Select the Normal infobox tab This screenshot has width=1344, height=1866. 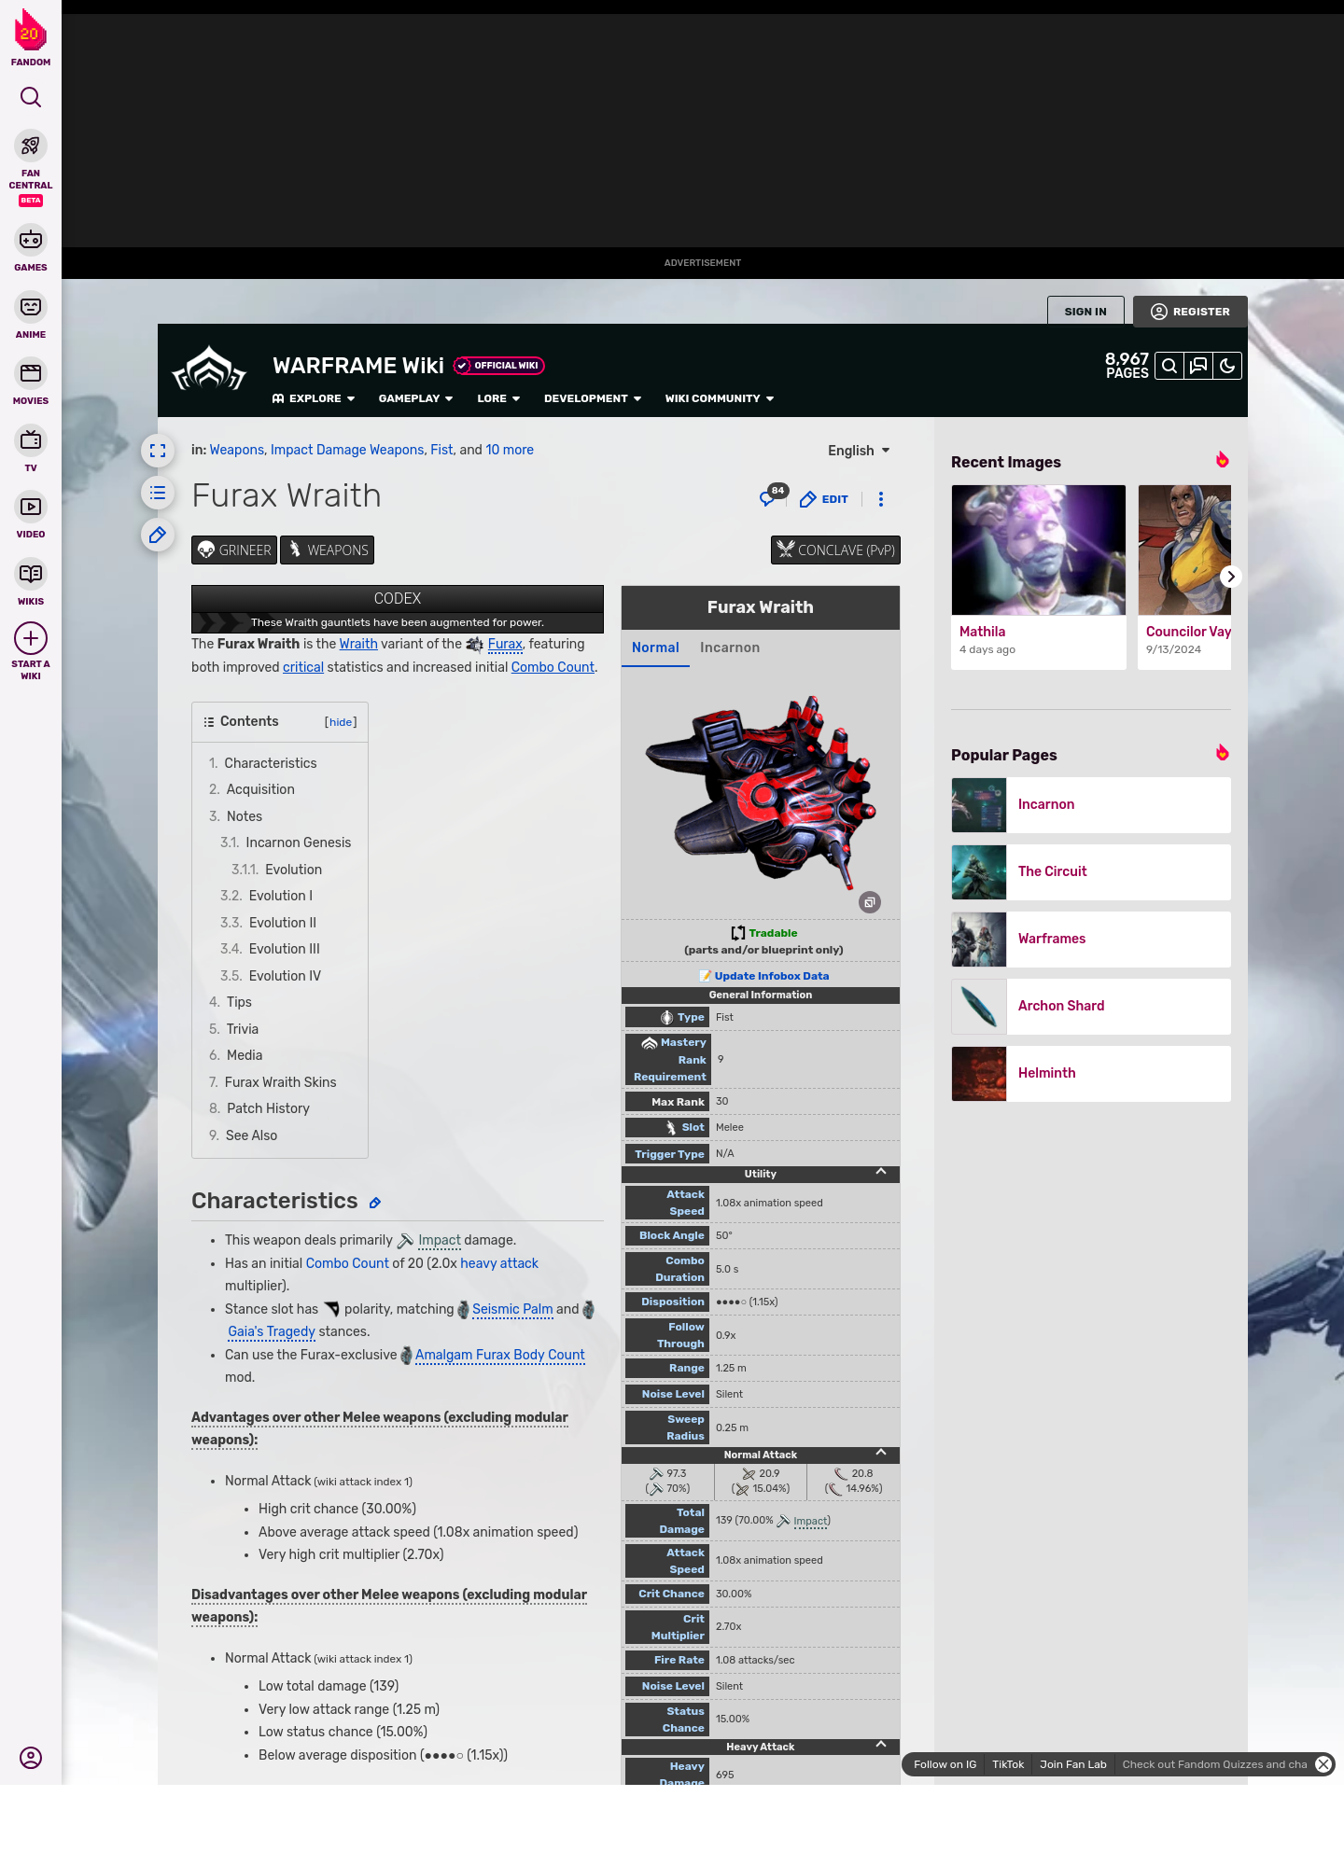655,648
